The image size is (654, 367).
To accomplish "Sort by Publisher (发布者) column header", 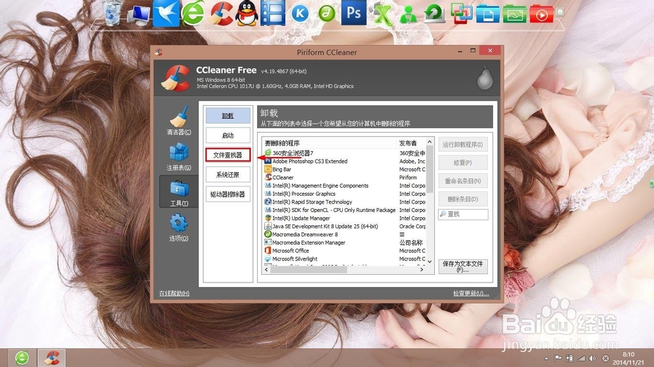I will (x=411, y=143).
